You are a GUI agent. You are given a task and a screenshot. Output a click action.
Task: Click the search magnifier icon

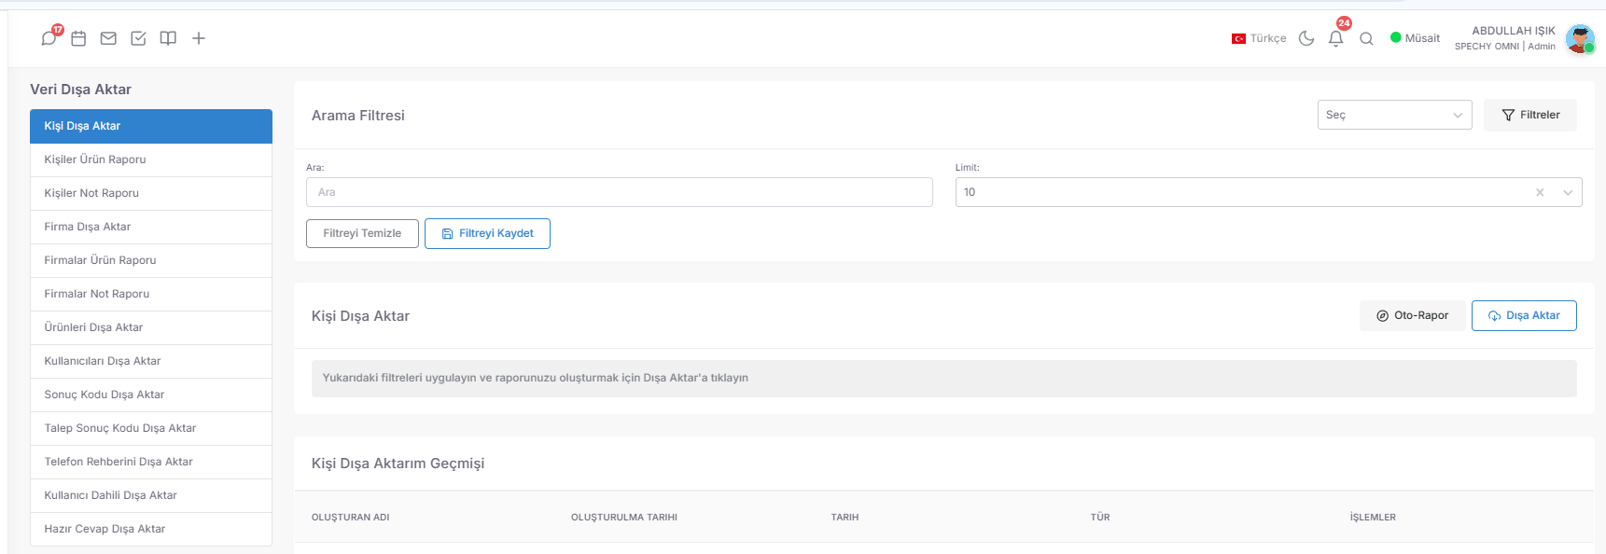[1366, 38]
